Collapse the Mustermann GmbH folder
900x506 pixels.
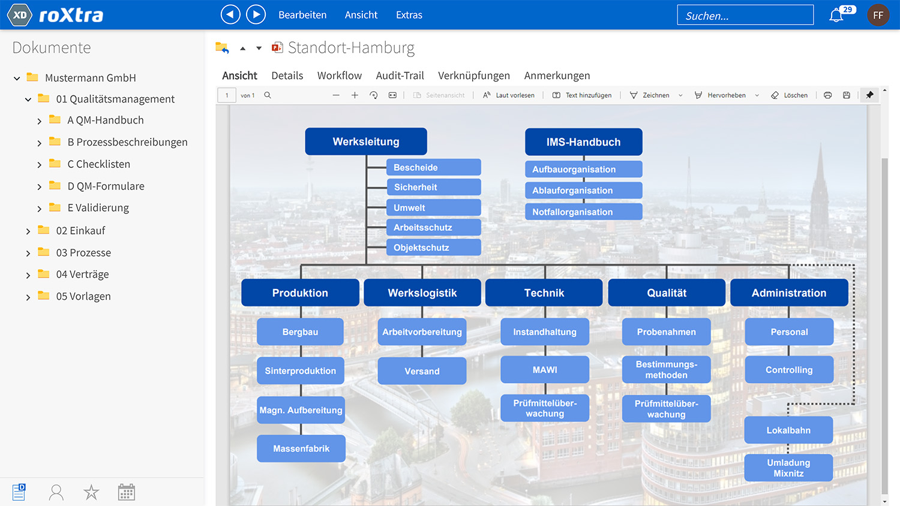point(17,78)
